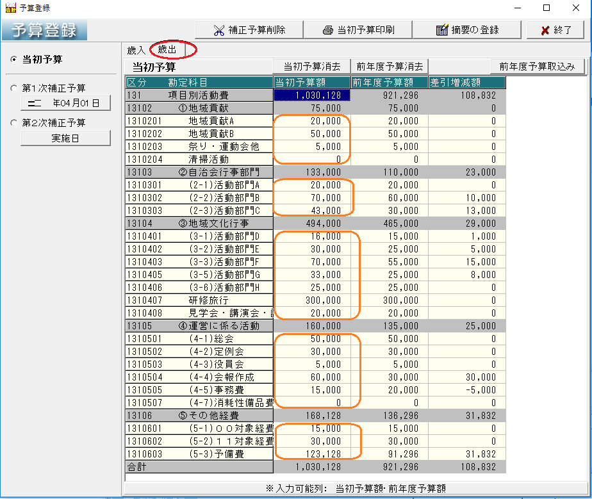This screenshot has height=499, width=592.
Task: Select the 当初予算 radio button
Action: coord(13,60)
